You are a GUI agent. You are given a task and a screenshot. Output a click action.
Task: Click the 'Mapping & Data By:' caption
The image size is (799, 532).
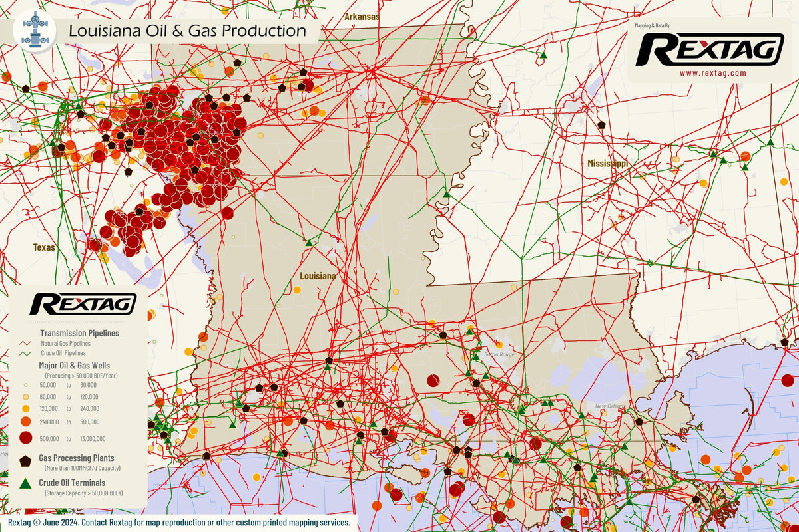click(653, 25)
